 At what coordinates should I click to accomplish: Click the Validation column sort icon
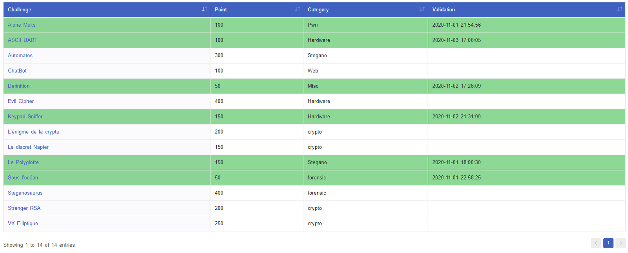[619, 9]
